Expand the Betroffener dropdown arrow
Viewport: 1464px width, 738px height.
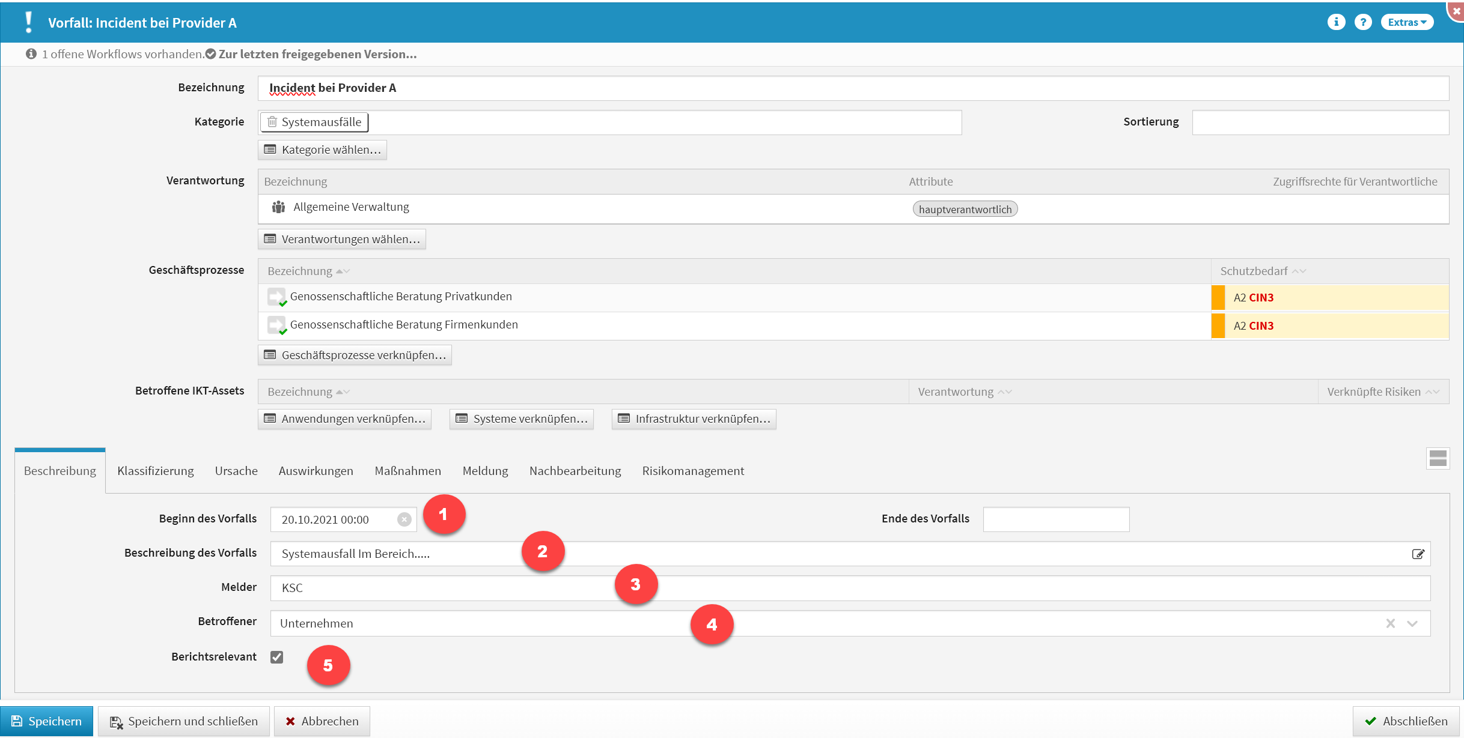(x=1412, y=623)
